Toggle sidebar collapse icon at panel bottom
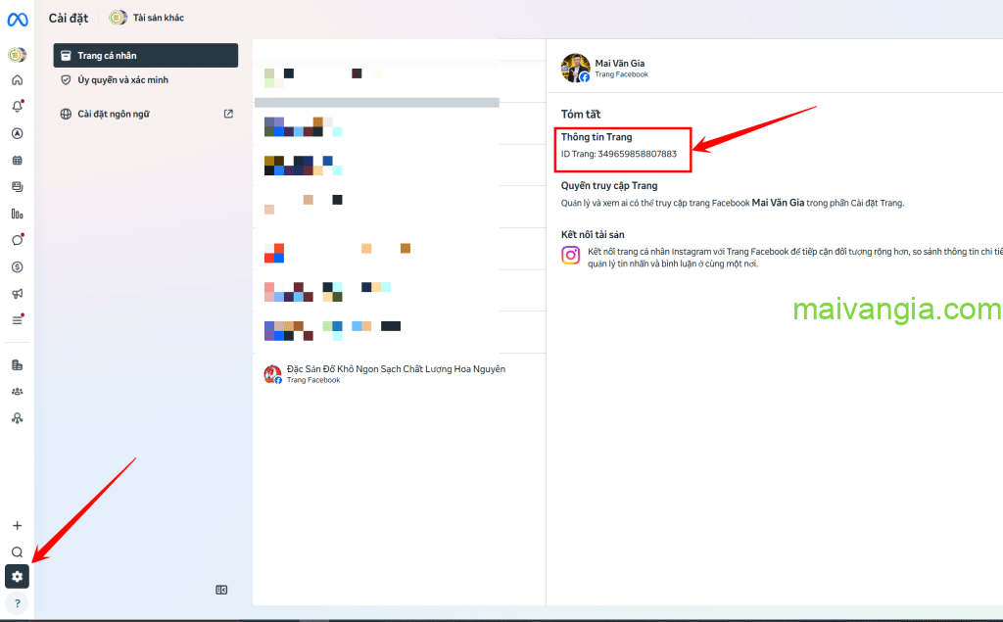Screen dimensions: 1003x622 pos(221,590)
